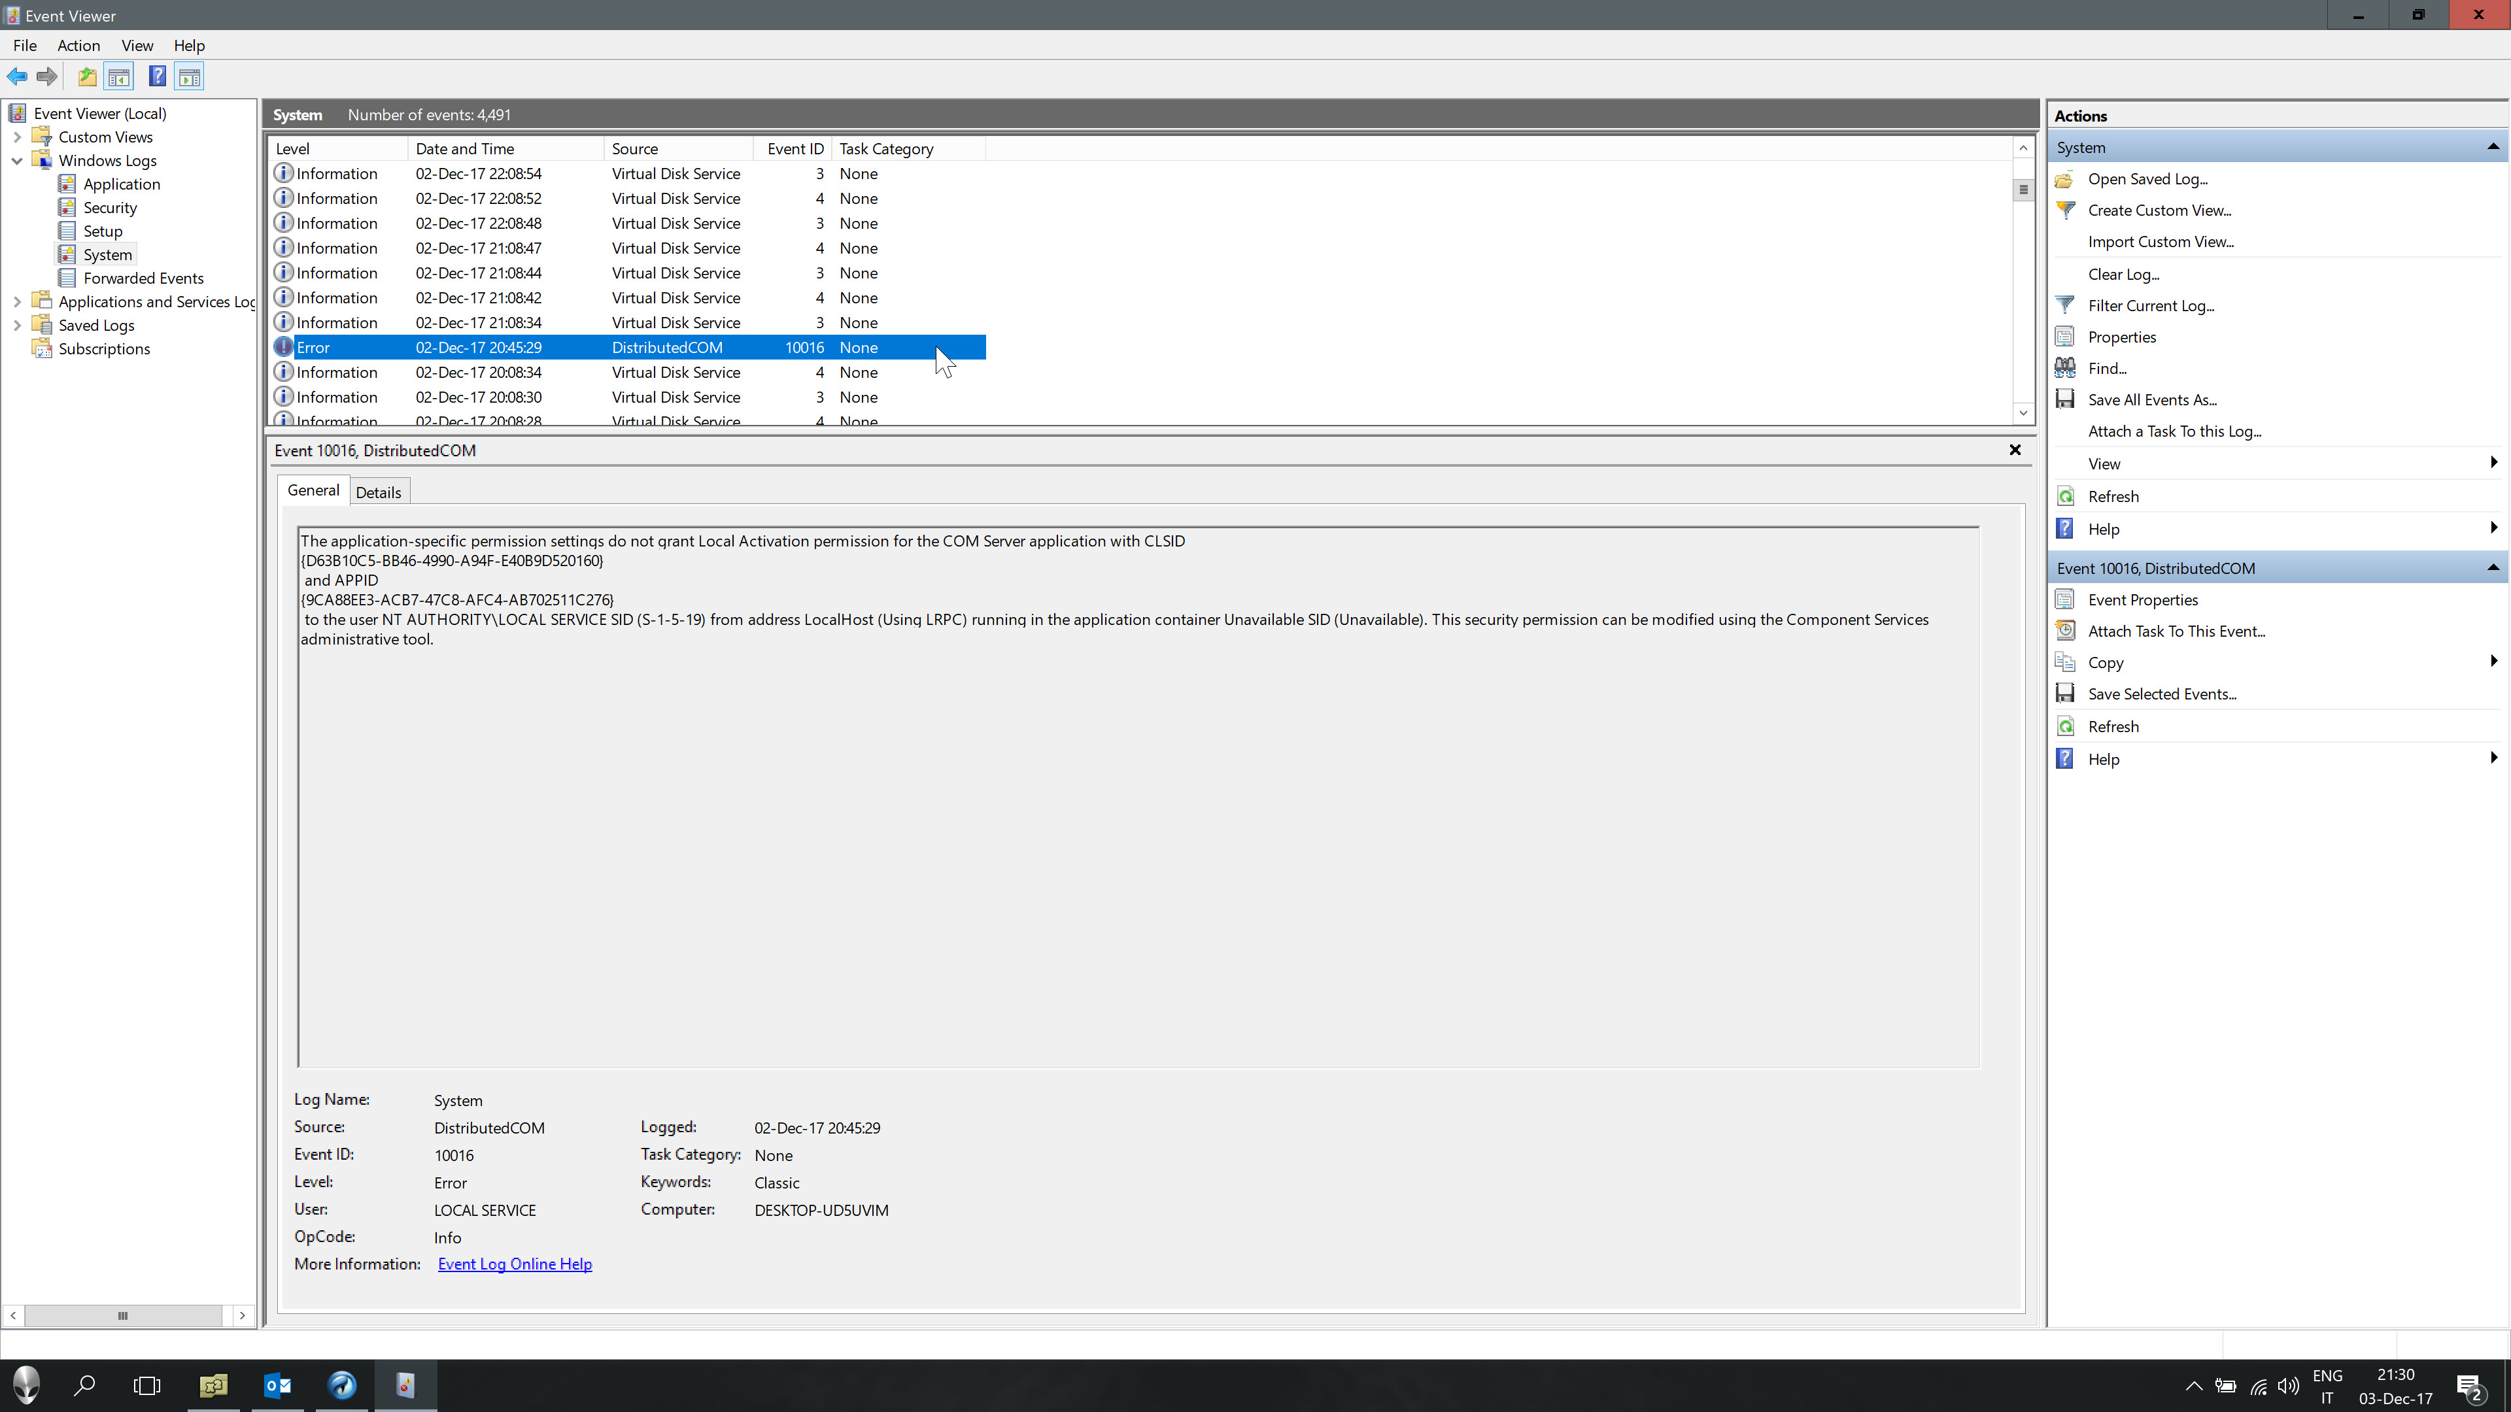Switch to the Details tab
This screenshot has width=2511, height=1412.
coord(378,492)
